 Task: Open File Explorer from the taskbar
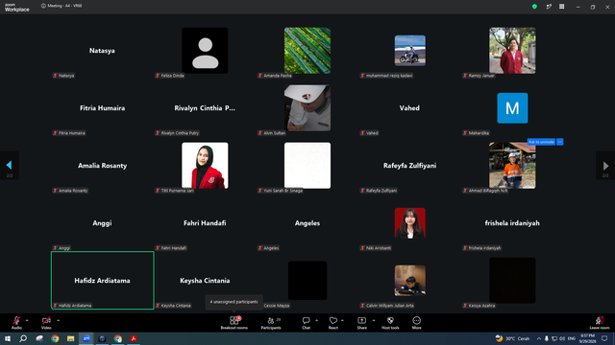tap(70, 338)
